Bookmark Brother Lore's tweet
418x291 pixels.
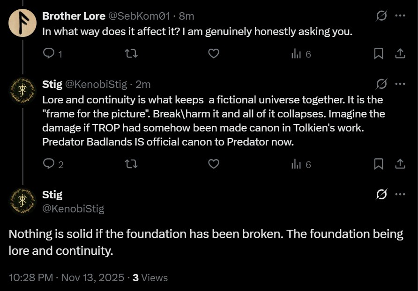point(379,54)
